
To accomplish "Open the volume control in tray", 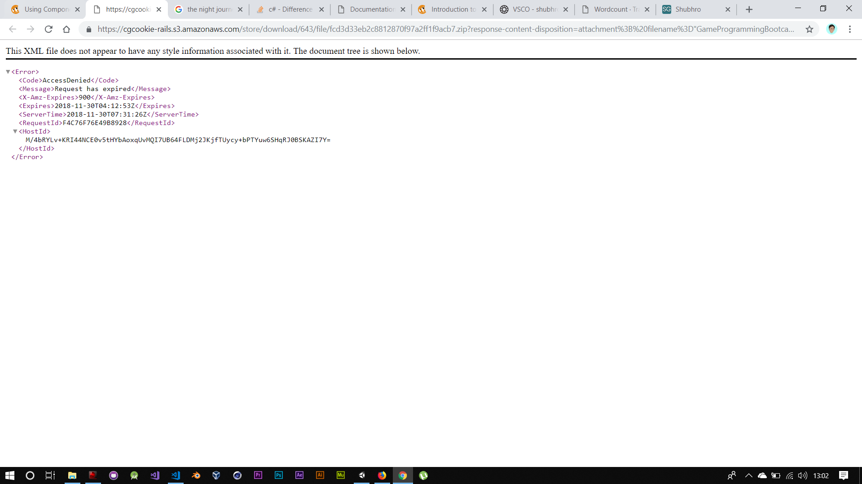I will point(802,475).
